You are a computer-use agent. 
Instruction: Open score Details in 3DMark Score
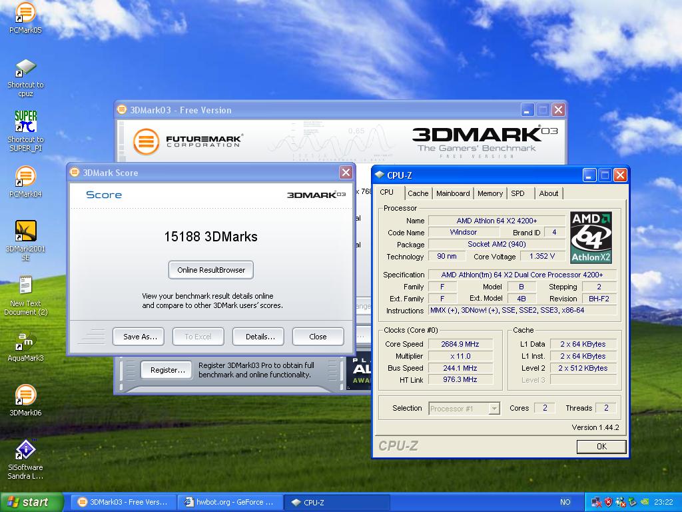click(x=258, y=337)
